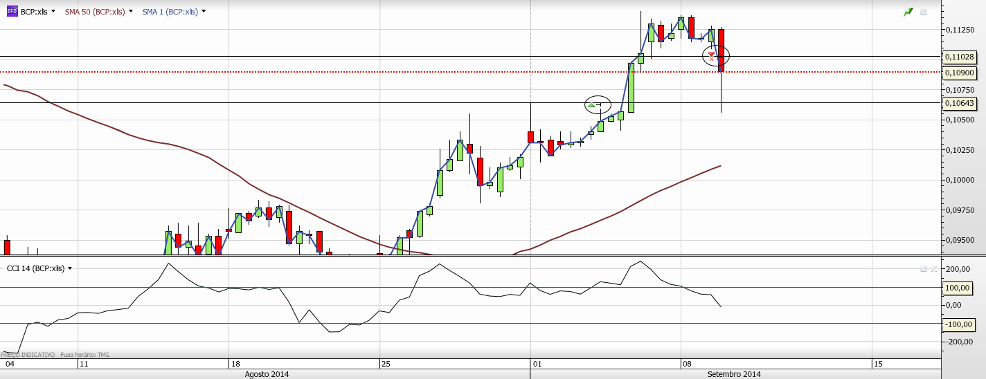Click the green up-arrow buy marker
This screenshot has width=986, height=379.
[x=593, y=104]
